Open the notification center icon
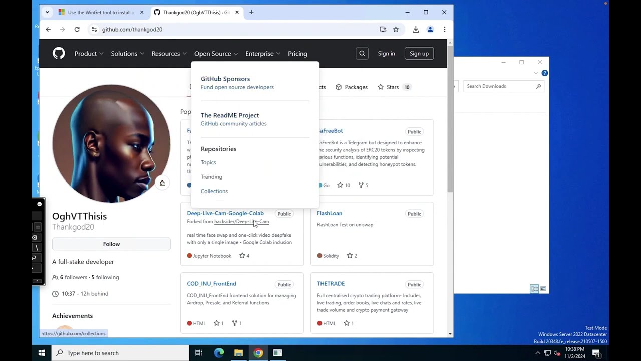 pos(597,353)
